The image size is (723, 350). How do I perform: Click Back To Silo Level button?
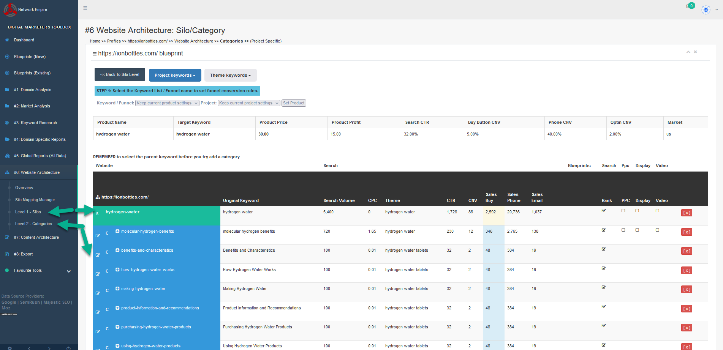(x=120, y=75)
